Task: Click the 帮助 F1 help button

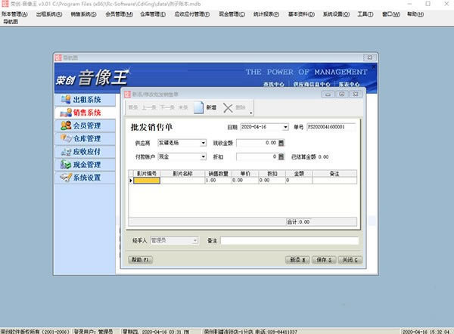Action: (x=141, y=260)
